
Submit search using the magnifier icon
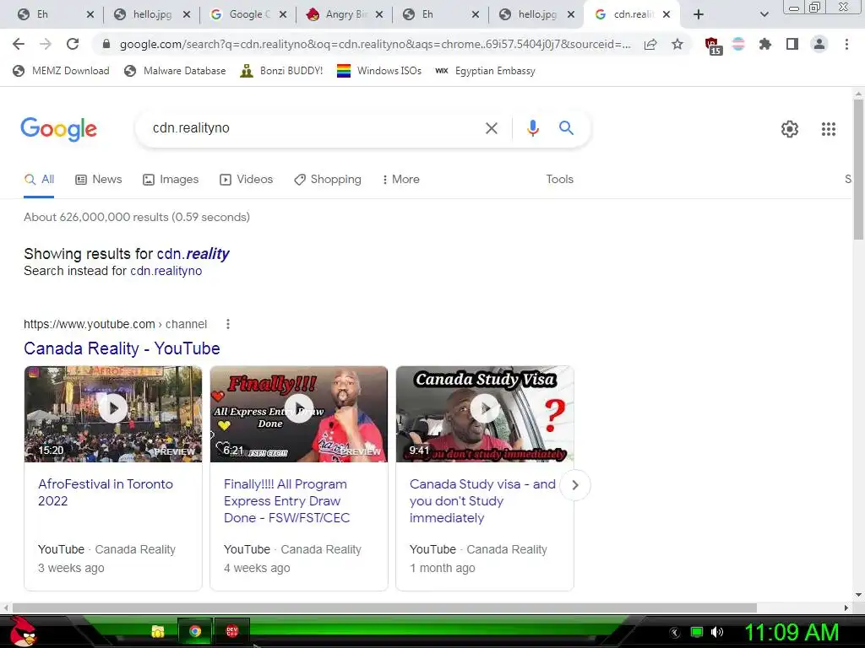click(566, 128)
